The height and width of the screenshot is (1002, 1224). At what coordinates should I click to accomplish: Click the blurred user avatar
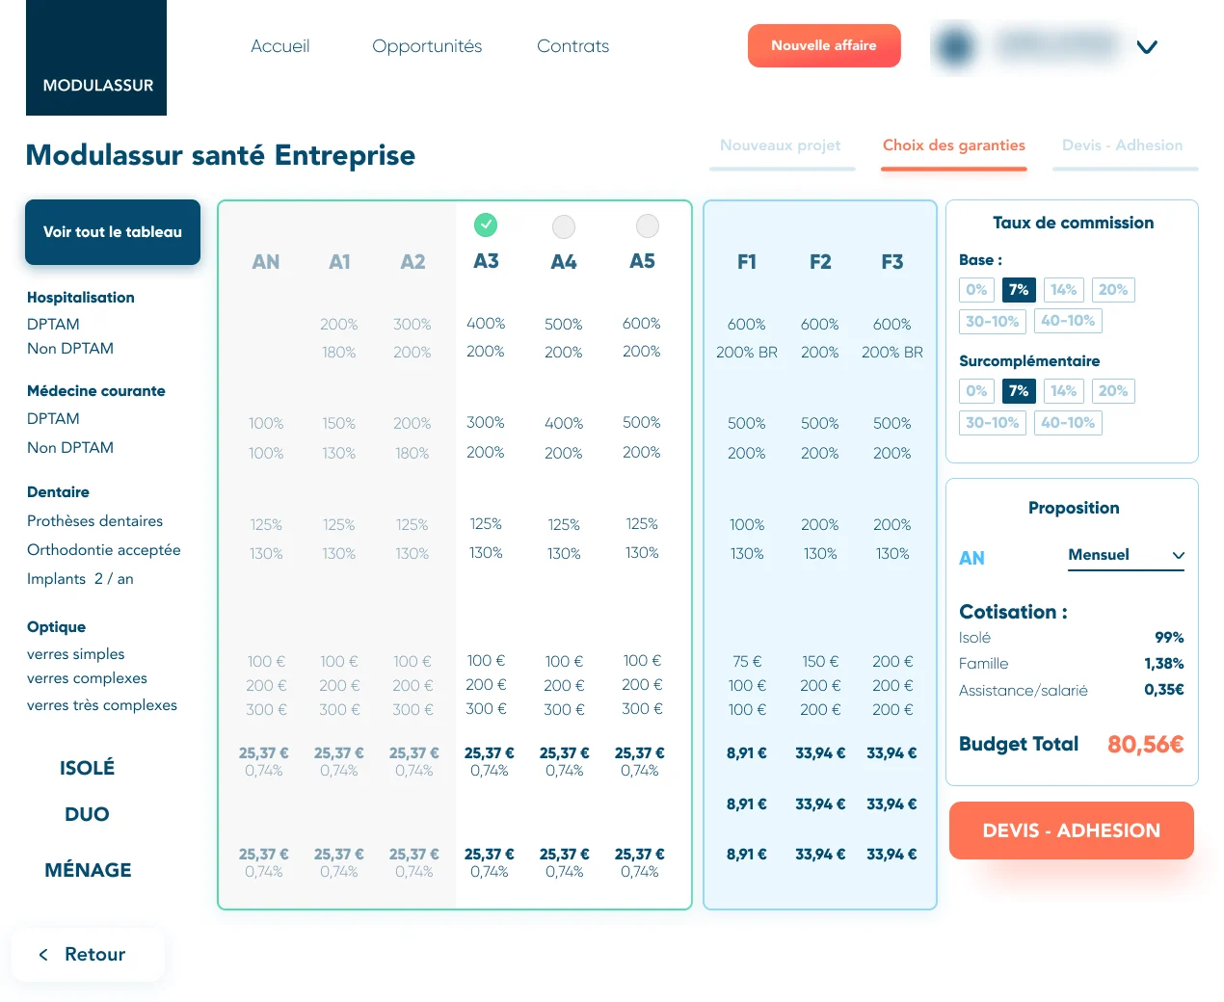click(x=955, y=45)
